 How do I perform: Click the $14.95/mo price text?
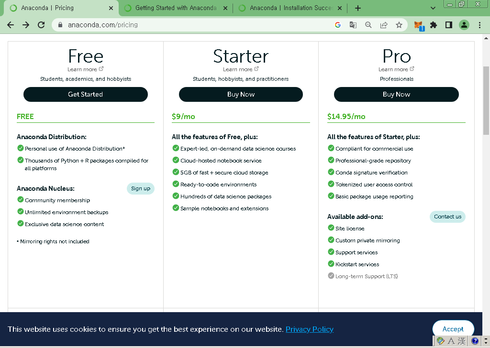pos(346,117)
